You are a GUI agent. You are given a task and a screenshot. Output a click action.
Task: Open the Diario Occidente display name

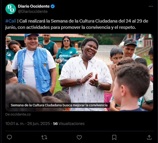pos(34,6)
